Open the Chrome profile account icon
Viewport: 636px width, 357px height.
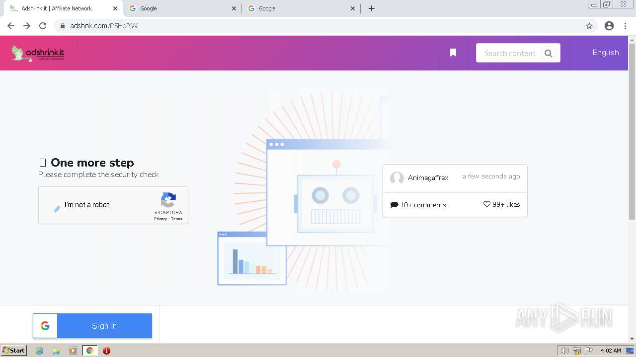pos(609,26)
